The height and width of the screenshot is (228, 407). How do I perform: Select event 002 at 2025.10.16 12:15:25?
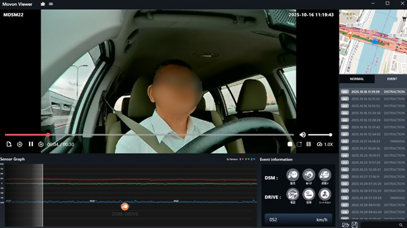373,99
